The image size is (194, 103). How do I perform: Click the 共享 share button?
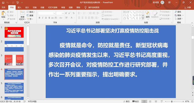187,8
